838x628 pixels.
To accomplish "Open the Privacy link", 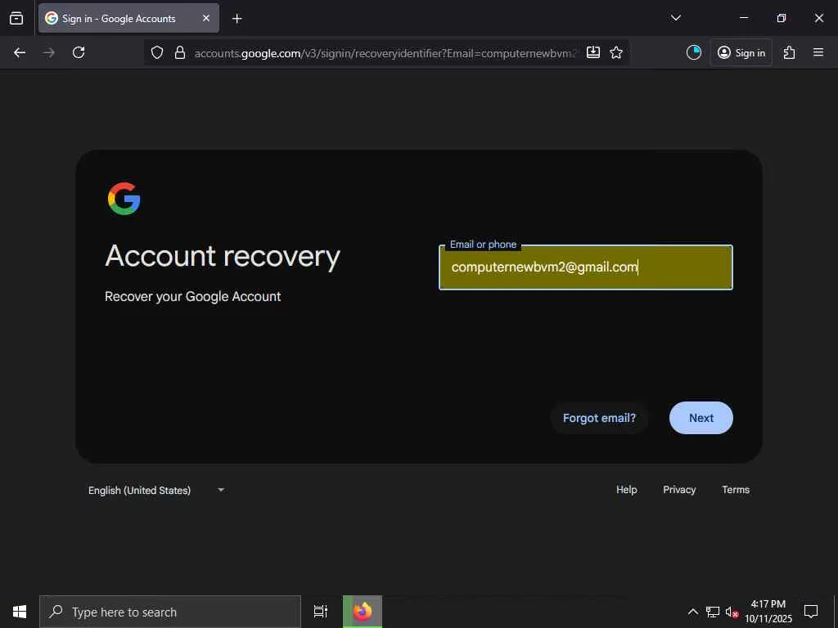I will tap(679, 490).
